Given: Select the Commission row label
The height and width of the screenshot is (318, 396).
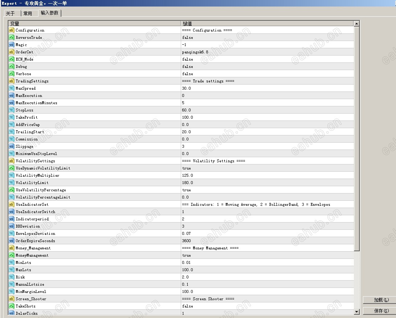Looking at the screenshot, I should point(27,139).
